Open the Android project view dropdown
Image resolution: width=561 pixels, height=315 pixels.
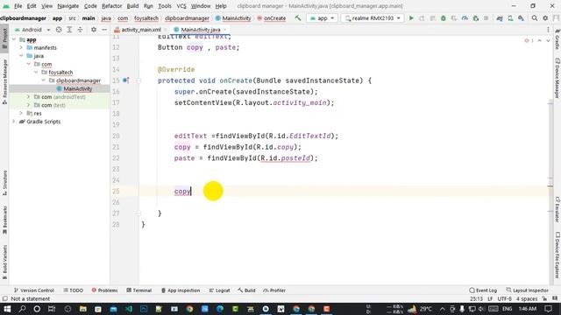click(32, 30)
